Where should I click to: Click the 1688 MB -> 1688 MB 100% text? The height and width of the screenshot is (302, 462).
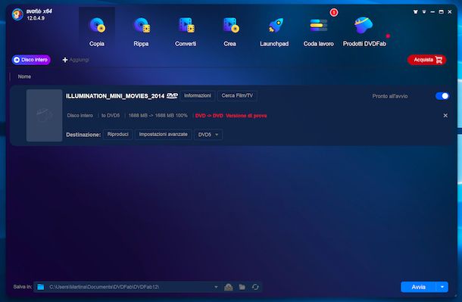[x=158, y=115]
